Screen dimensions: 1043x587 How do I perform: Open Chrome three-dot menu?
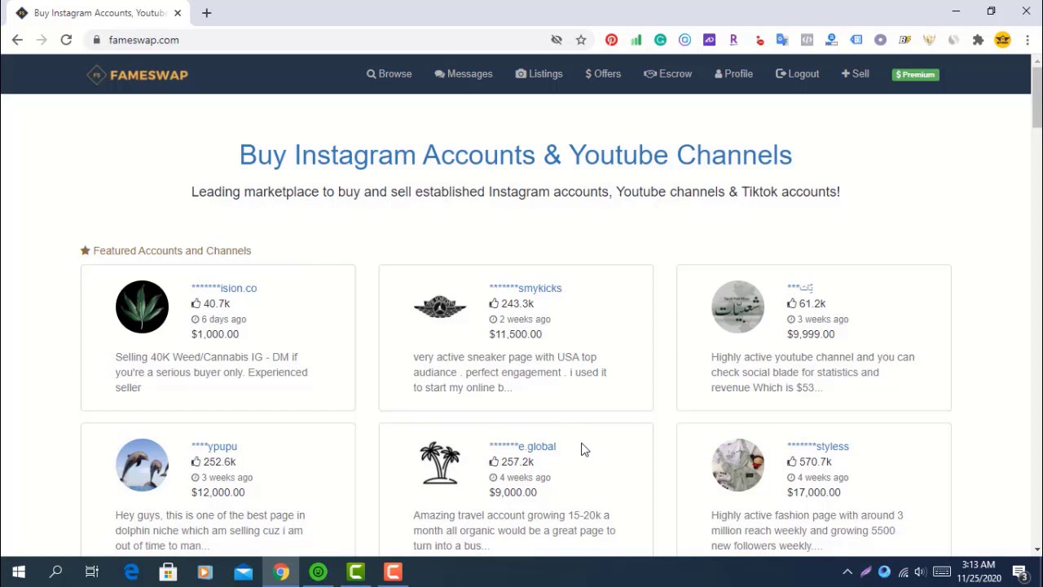(x=1027, y=39)
